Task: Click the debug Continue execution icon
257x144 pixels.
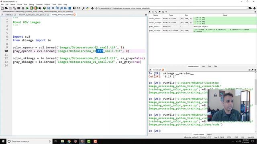Action: point(65,8)
